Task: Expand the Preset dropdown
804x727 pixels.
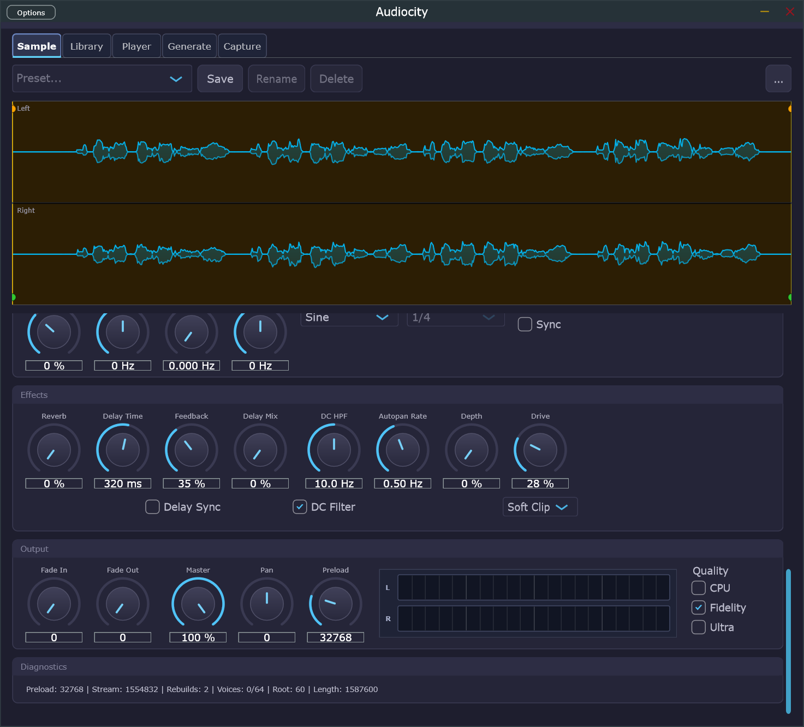Action: pos(102,79)
